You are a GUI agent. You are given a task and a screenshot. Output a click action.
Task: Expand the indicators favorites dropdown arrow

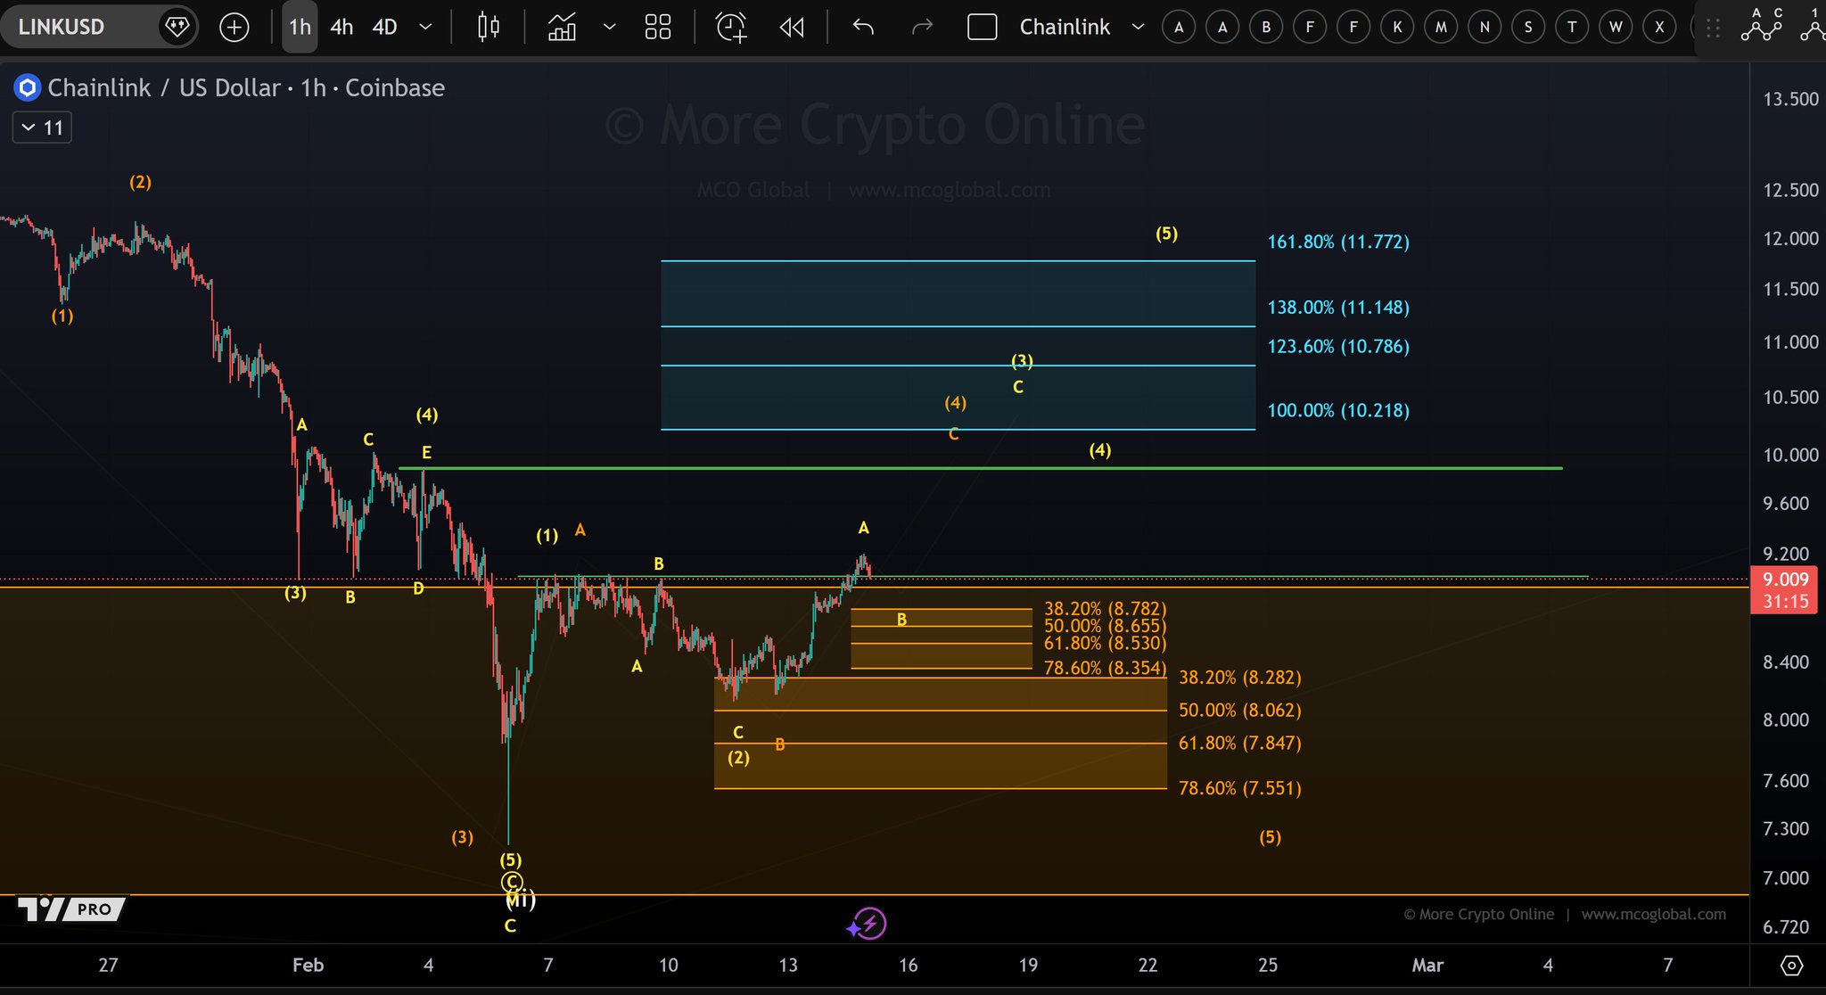tap(609, 27)
